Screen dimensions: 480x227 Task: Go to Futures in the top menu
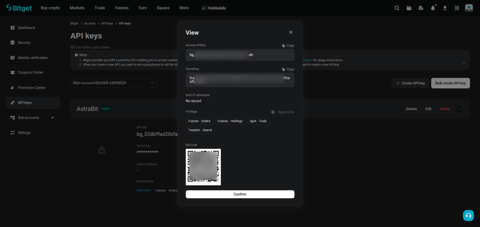point(121,8)
